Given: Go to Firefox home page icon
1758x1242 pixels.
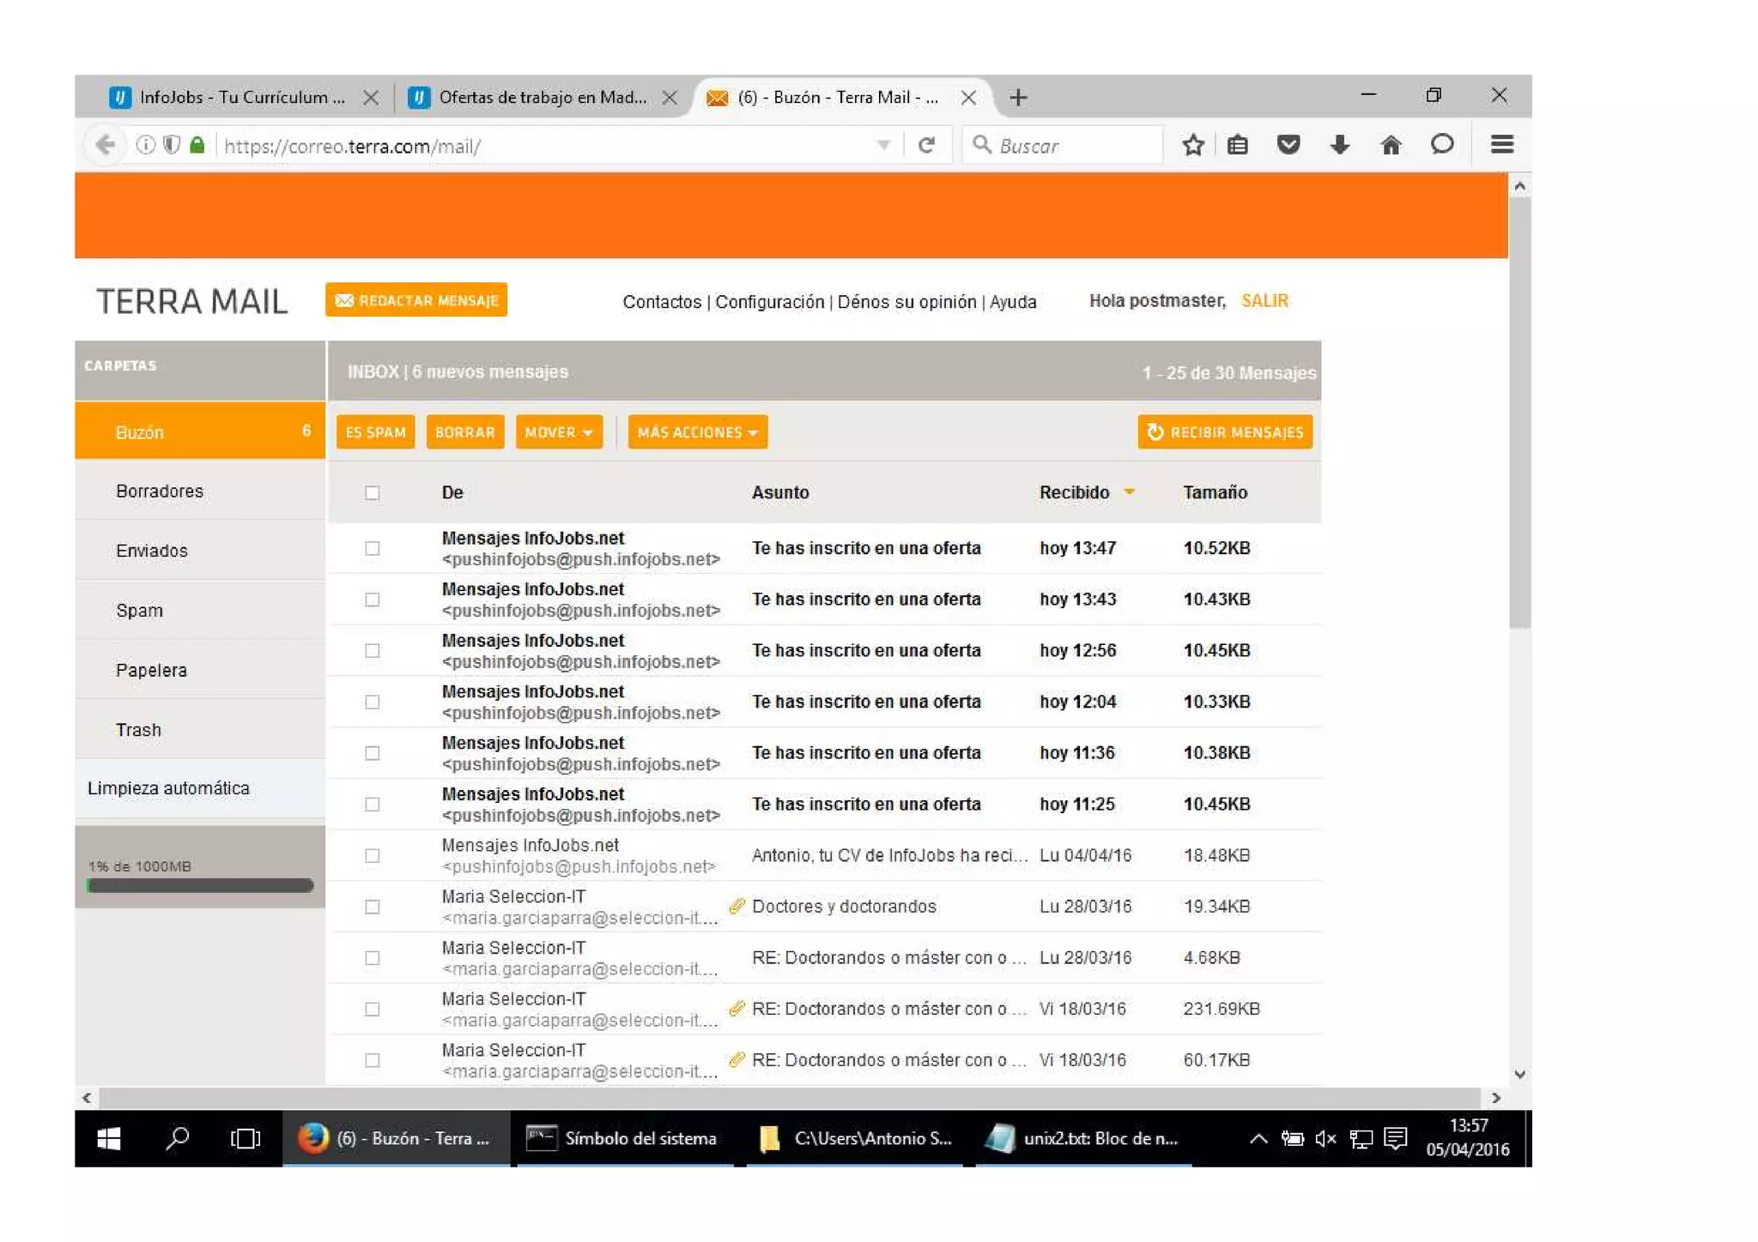Looking at the screenshot, I should pos(1391,145).
